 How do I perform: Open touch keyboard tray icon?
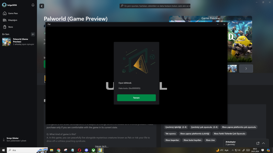click(x=248, y=150)
